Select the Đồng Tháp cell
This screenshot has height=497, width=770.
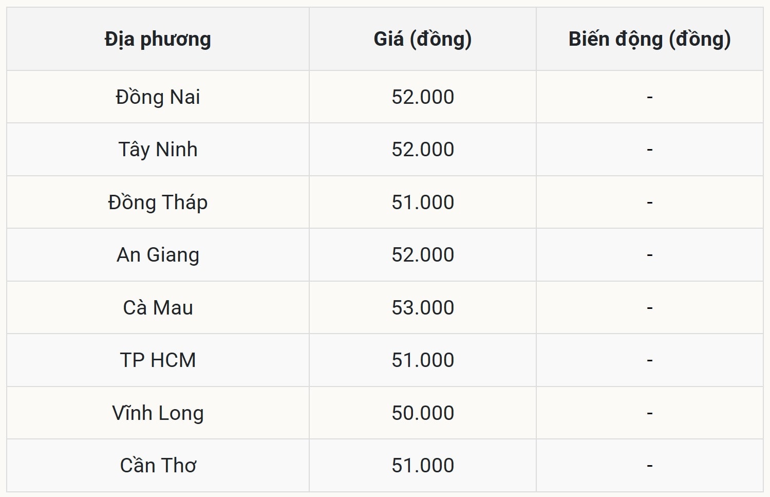click(x=158, y=203)
